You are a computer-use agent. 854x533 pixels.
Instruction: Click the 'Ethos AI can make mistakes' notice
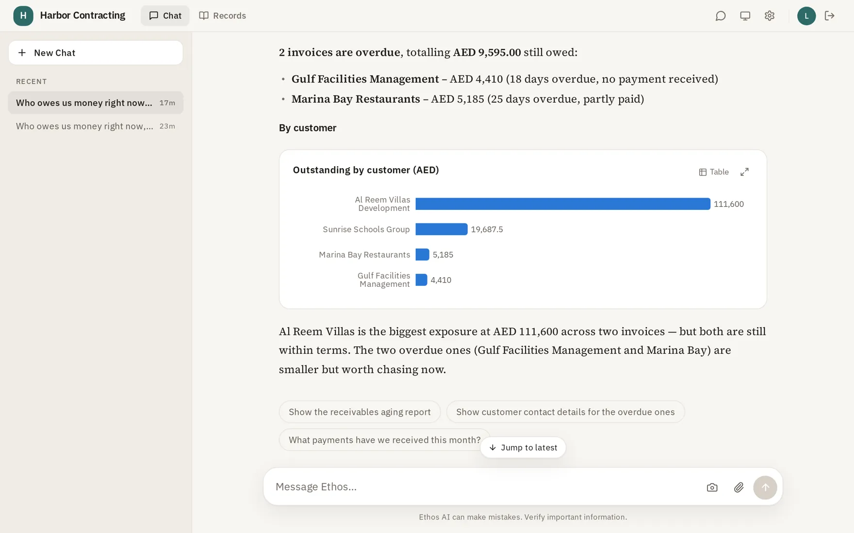pyautogui.click(x=523, y=517)
